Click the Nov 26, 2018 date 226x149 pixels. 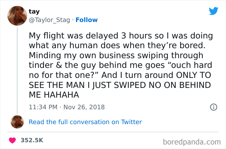coord(85,107)
